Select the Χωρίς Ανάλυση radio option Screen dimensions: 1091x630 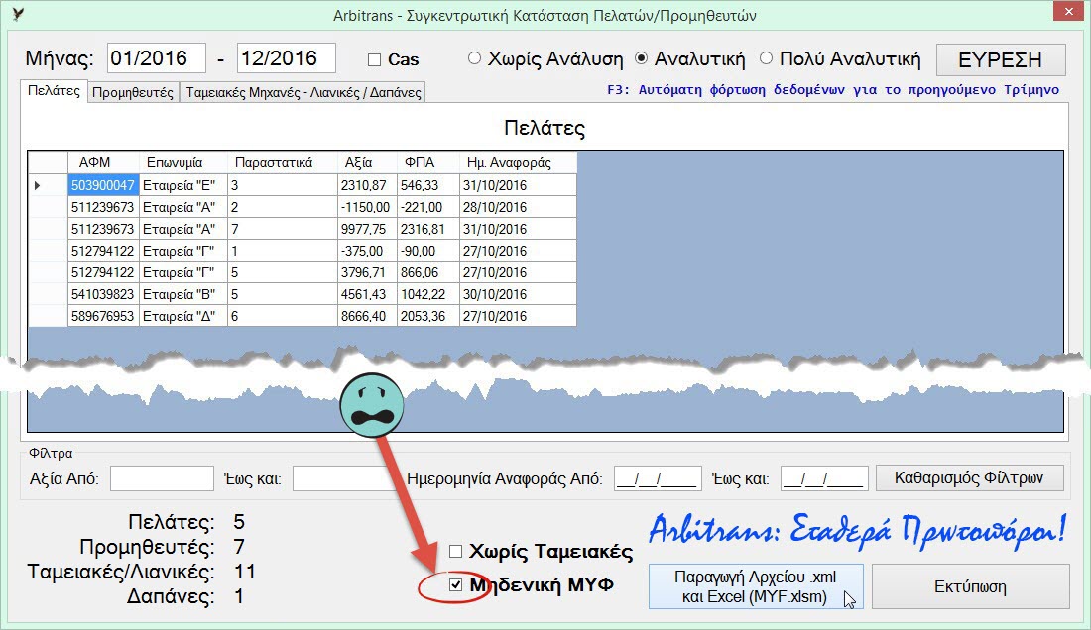(474, 59)
